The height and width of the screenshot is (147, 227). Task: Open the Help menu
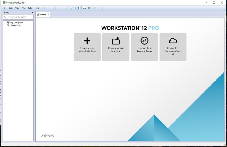pyautogui.click(x=37, y=8)
